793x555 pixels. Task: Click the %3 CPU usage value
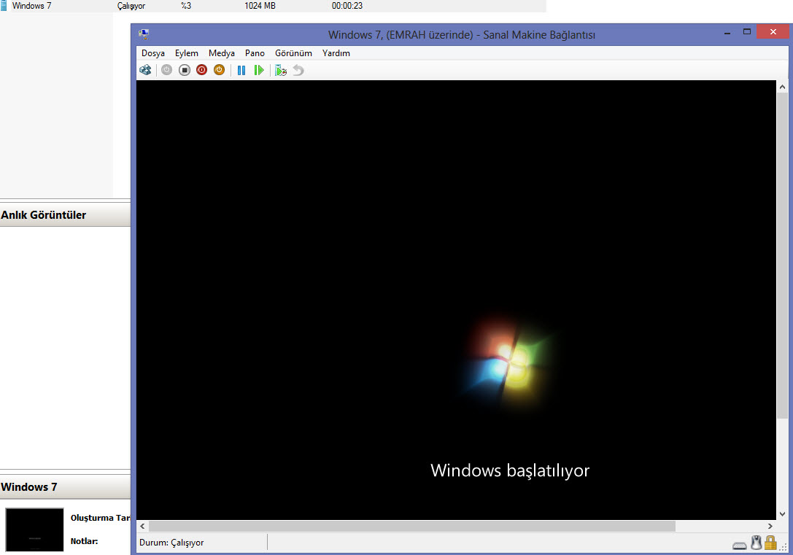click(186, 6)
